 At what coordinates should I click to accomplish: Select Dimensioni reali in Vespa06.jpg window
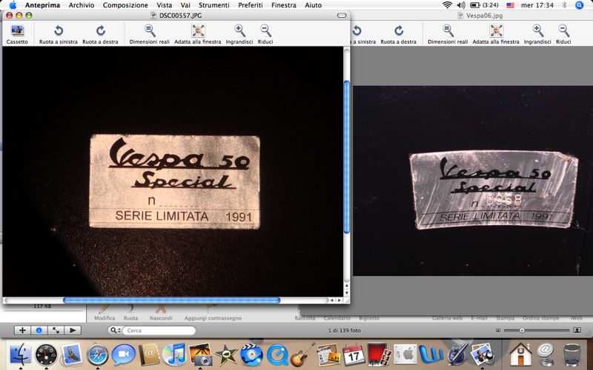448,34
